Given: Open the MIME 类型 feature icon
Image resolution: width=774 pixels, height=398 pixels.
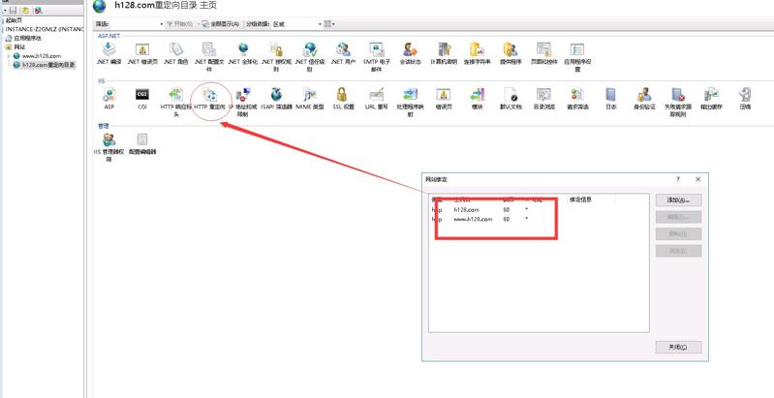Looking at the screenshot, I should pos(309,95).
